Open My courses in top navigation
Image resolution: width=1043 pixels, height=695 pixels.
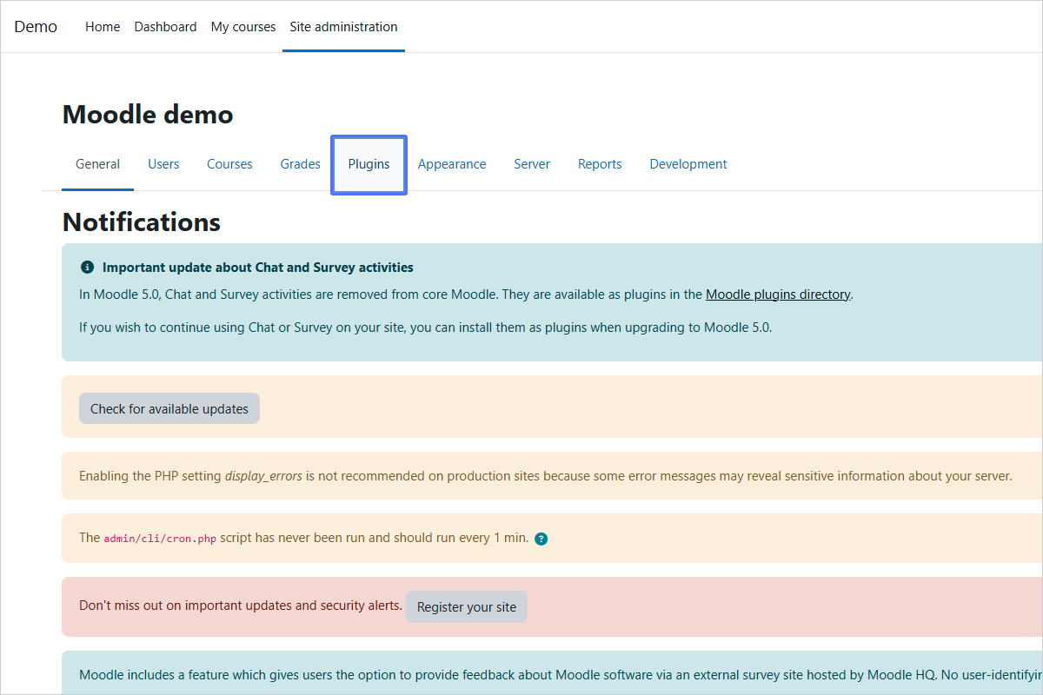tap(243, 27)
